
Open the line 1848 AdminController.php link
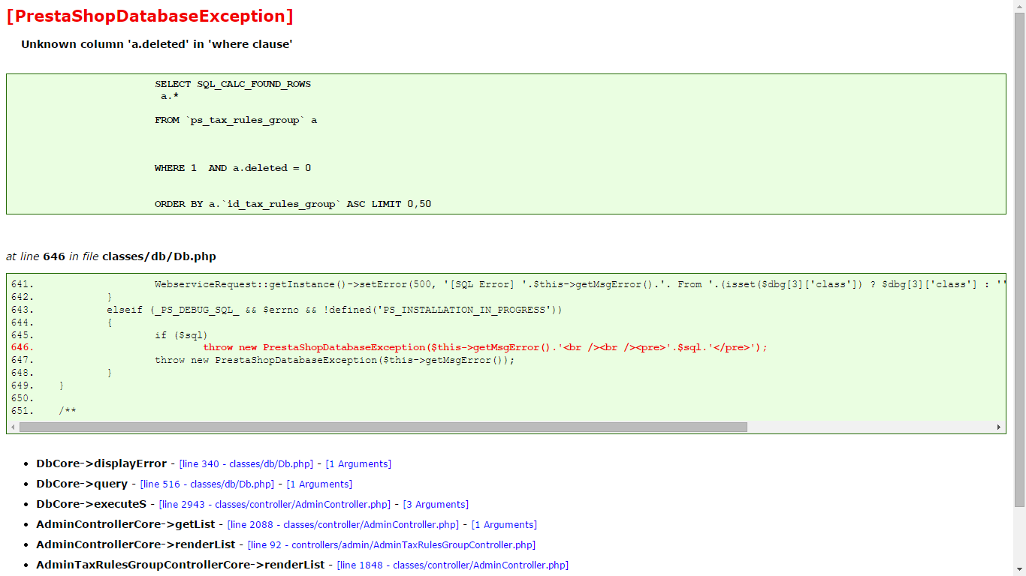453,565
